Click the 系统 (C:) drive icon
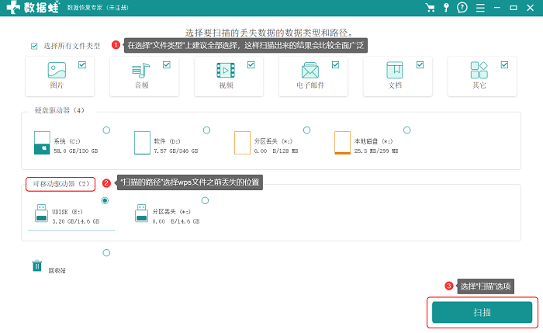This screenshot has width=543, height=333. pos(42,143)
